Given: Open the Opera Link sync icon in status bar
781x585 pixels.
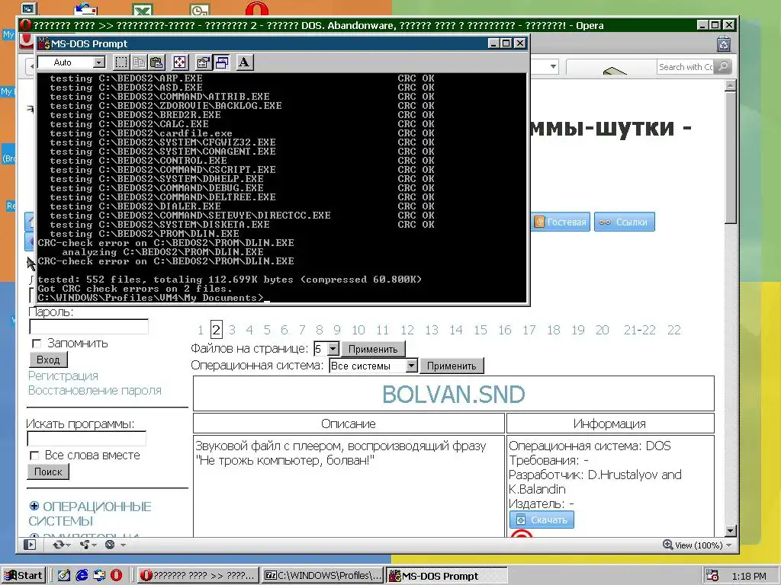Looking at the screenshot, I should [60, 545].
